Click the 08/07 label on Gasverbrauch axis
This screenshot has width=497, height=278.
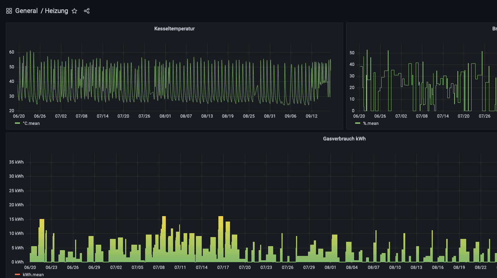point(373,268)
